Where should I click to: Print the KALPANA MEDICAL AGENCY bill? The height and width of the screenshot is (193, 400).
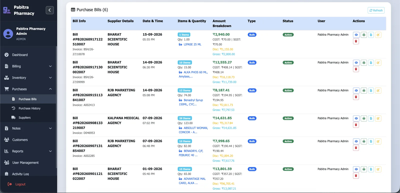pyautogui.click(x=364, y=118)
